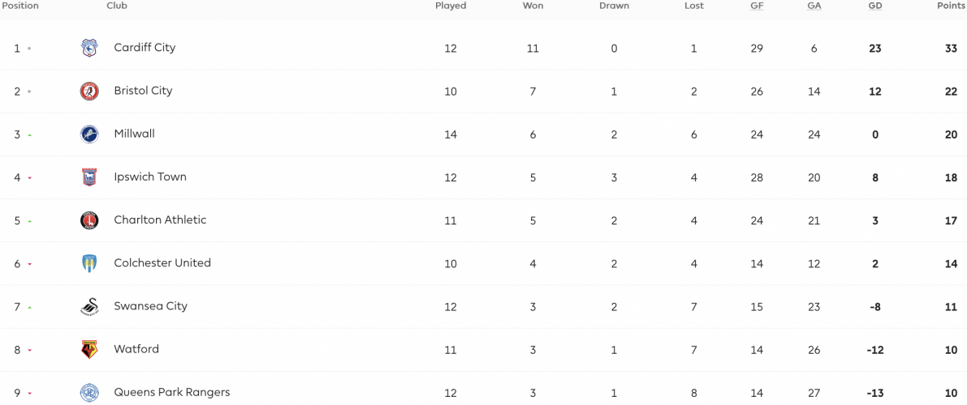Click the Bristol City club crest
This screenshot has width=967, height=405.
point(89,91)
